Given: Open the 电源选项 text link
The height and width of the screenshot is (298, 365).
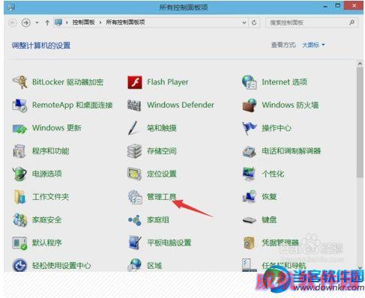Looking at the screenshot, I should point(46,174).
